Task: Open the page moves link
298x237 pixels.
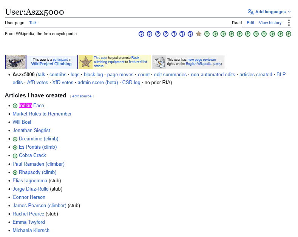Action: pyautogui.click(x=120, y=75)
